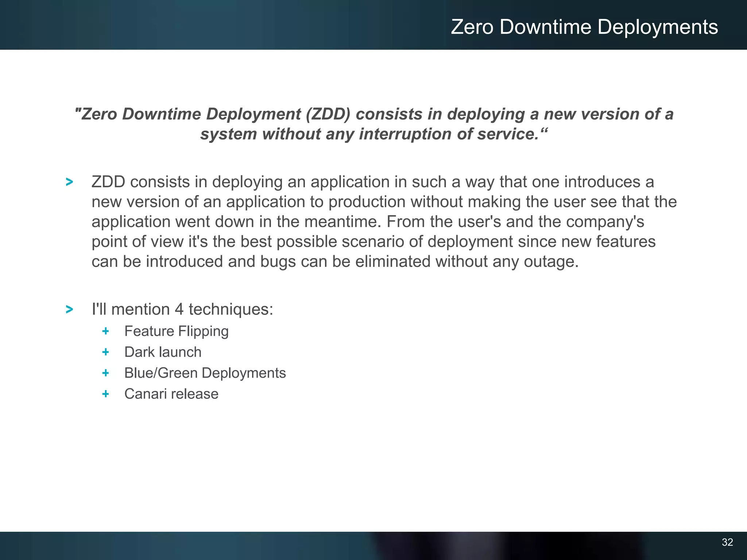Click the plus bullet beside Canari release
Screen dimensions: 747x560
(x=106, y=394)
